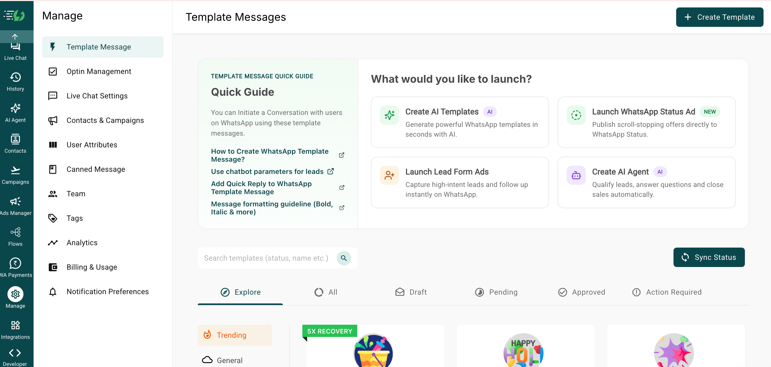Open History in left sidebar
The image size is (771, 367).
pyautogui.click(x=15, y=82)
